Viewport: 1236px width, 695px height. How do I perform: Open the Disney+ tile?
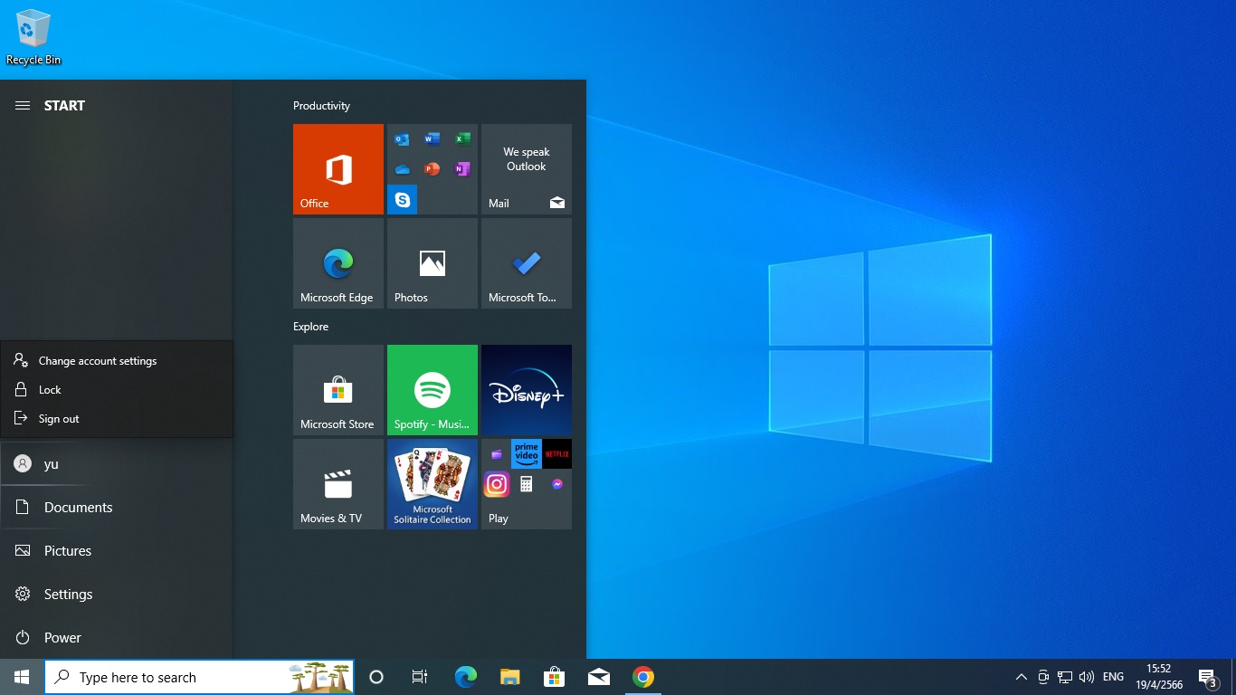[x=527, y=390]
